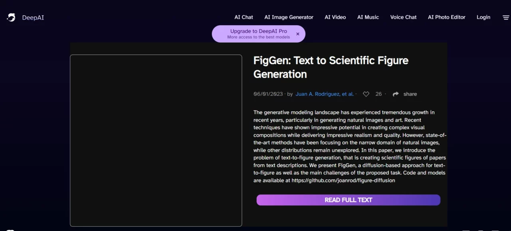Like the paper using the heart icon
The width and height of the screenshot is (511, 231).
pos(366,94)
